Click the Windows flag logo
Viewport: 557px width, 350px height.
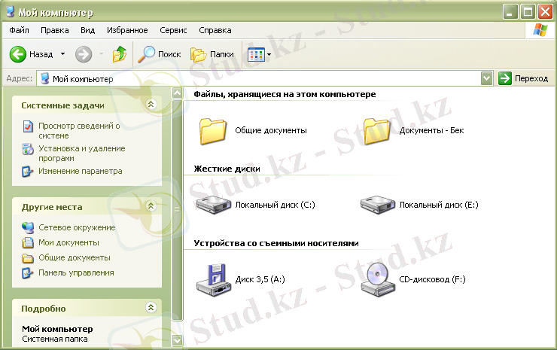540,30
